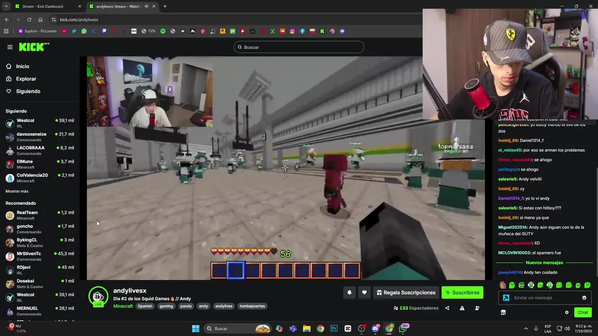
Task: Expand followed list with Mostrar más
Action: [x=17, y=191]
